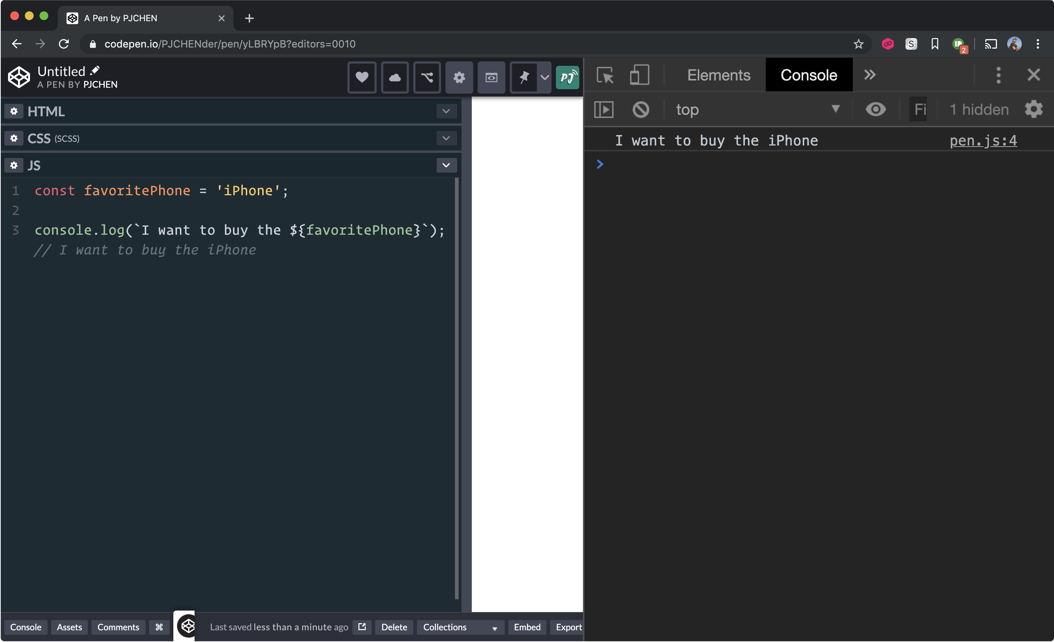Click the pink link extension icon
Viewport: 1054px width, 642px height.
888,44
